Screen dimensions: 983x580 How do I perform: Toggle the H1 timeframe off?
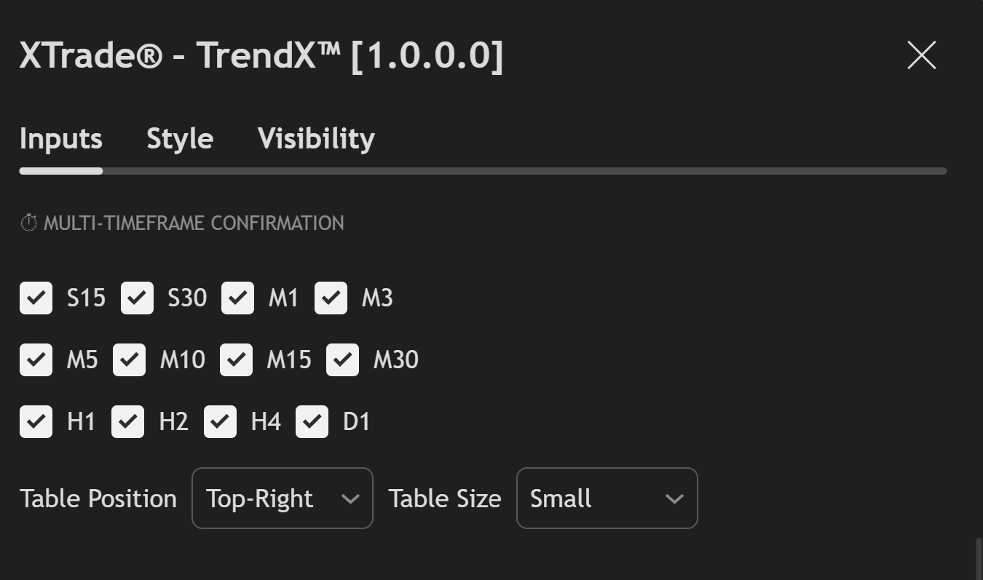pos(36,421)
